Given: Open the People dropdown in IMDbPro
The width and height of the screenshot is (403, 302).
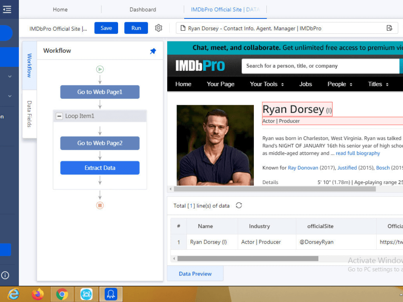Looking at the screenshot, I should tap(340, 84).
